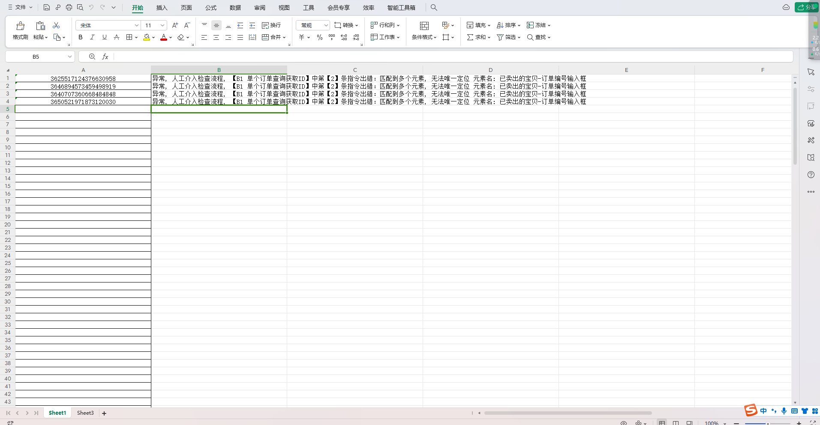
Task: Open the number format dropdown showing 常规
Action: point(326,26)
